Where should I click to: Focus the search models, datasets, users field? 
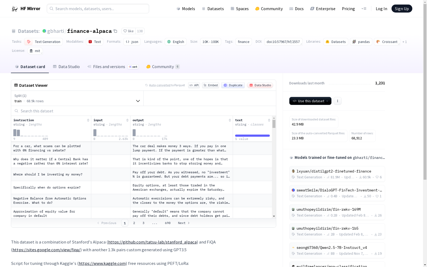[98, 9]
